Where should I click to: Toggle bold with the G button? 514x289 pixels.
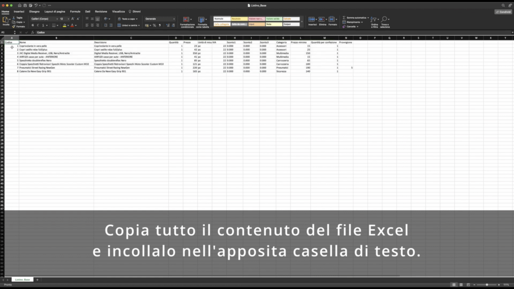33,25
